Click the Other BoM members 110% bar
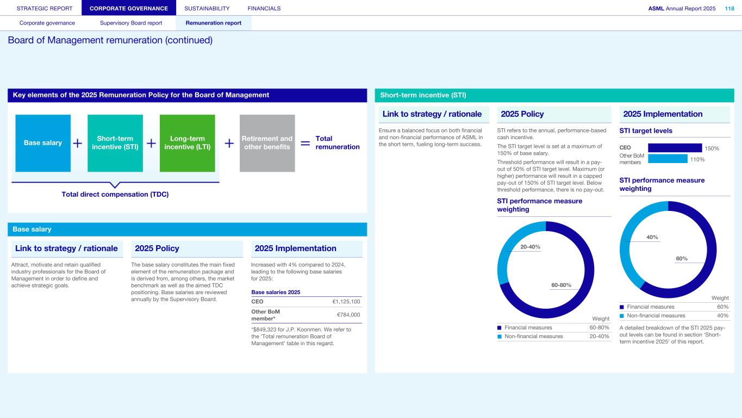Viewport: 742px width, 418px height. 668,159
